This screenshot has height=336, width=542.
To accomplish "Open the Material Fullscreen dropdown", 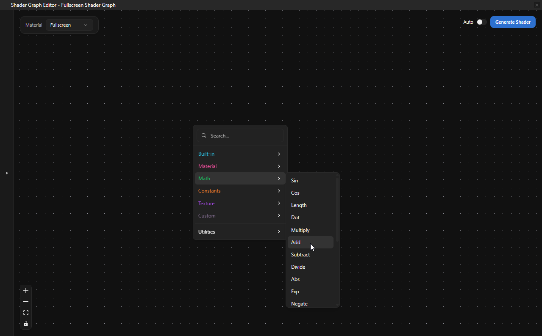I will [x=69, y=25].
